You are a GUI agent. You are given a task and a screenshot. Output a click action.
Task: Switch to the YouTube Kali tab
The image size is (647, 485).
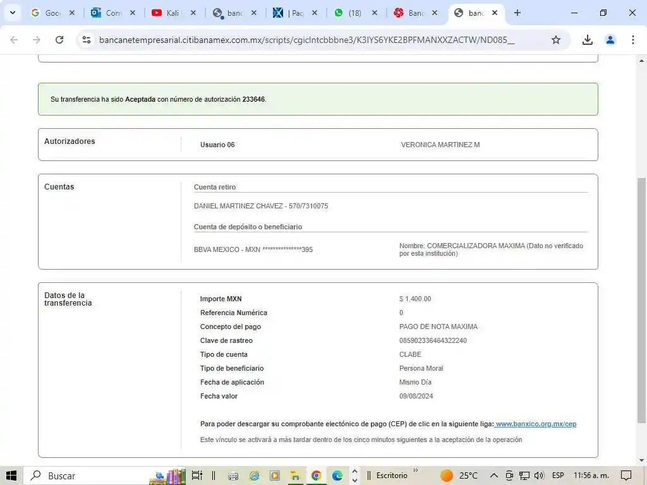point(167,13)
